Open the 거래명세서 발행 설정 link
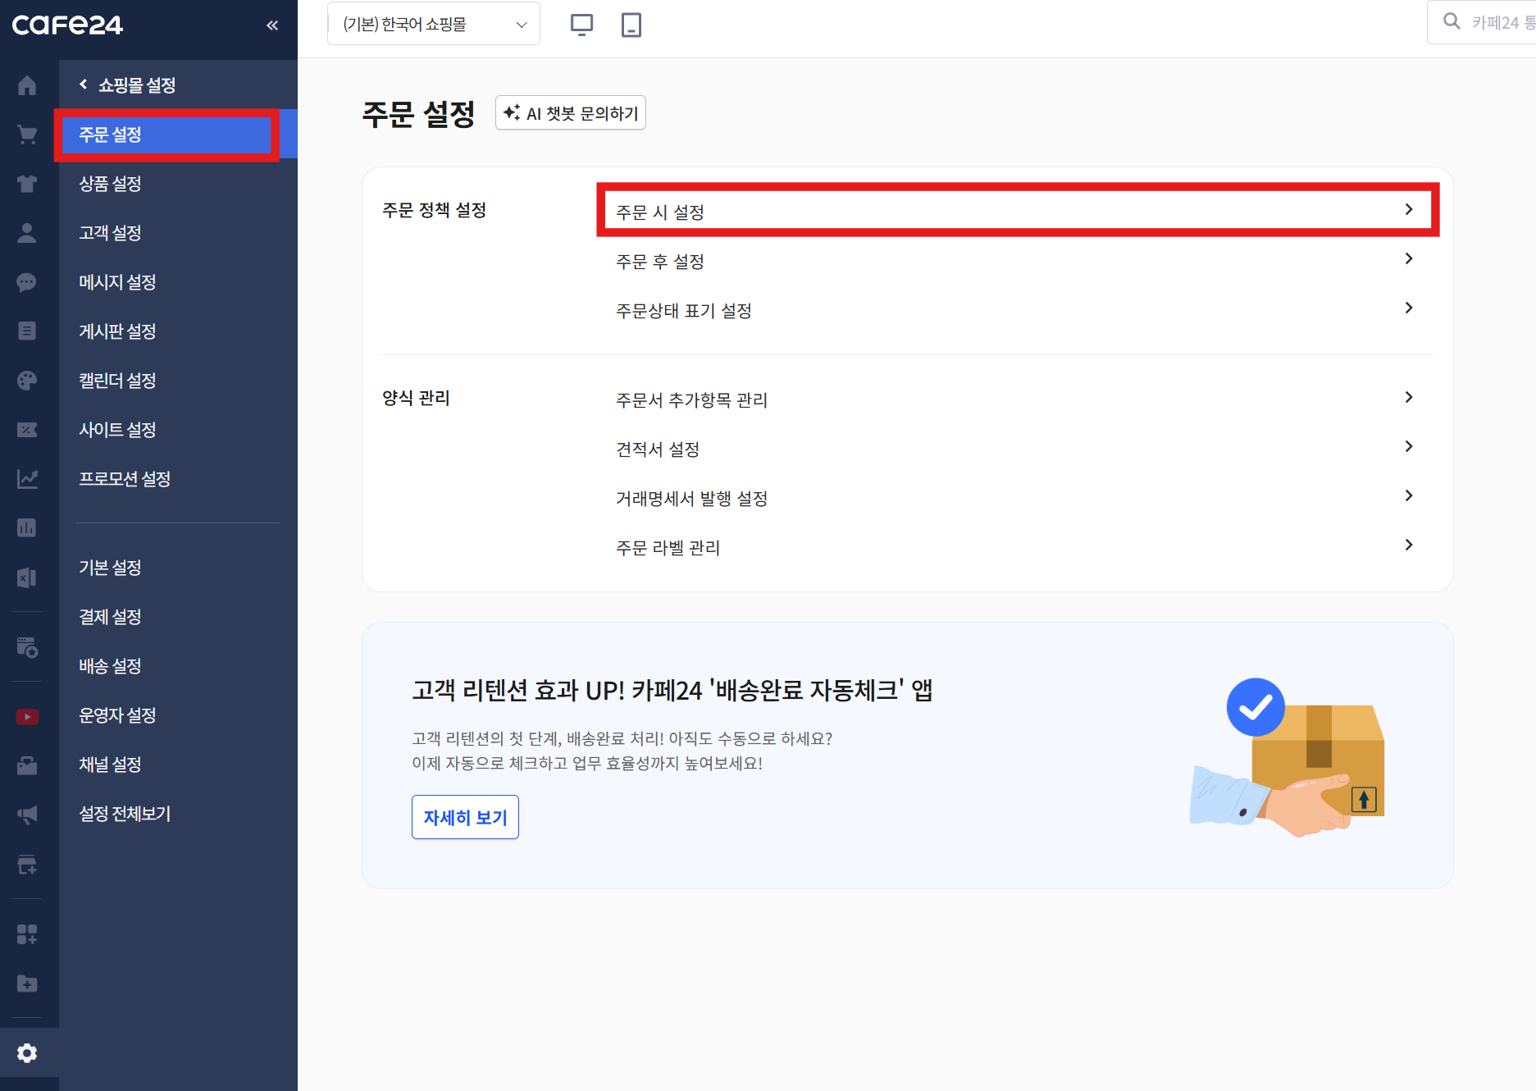Image resolution: width=1536 pixels, height=1091 pixels. point(691,499)
